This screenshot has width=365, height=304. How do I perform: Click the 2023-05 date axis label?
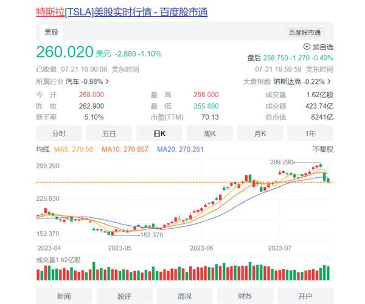120,248
